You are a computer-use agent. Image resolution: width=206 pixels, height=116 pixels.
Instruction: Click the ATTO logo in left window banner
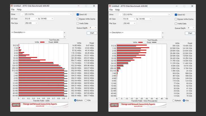[15, 105]
